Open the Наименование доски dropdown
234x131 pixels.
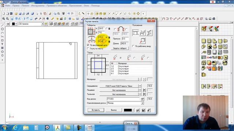point(142,103)
